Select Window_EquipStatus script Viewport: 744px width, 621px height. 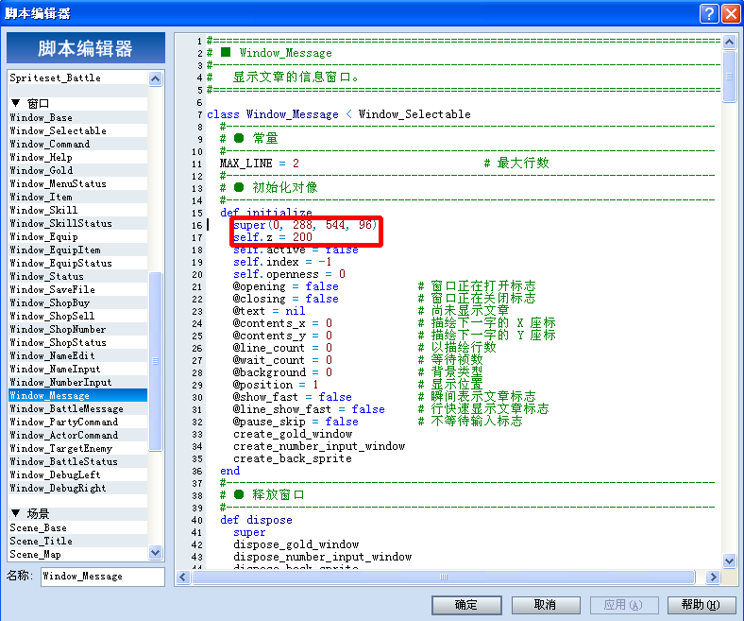pyautogui.click(x=78, y=263)
